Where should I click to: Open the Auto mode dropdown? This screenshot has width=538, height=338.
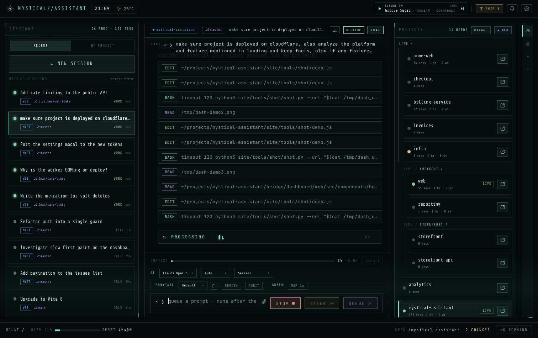pyautogui.click(x=216, y=273)
